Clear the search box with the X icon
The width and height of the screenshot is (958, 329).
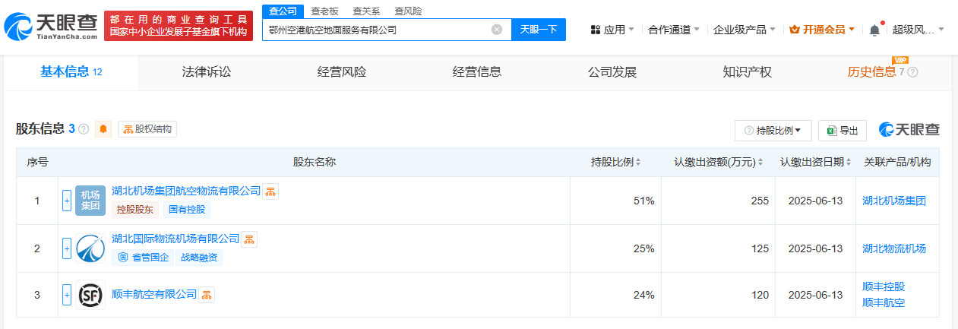[497, 30]
